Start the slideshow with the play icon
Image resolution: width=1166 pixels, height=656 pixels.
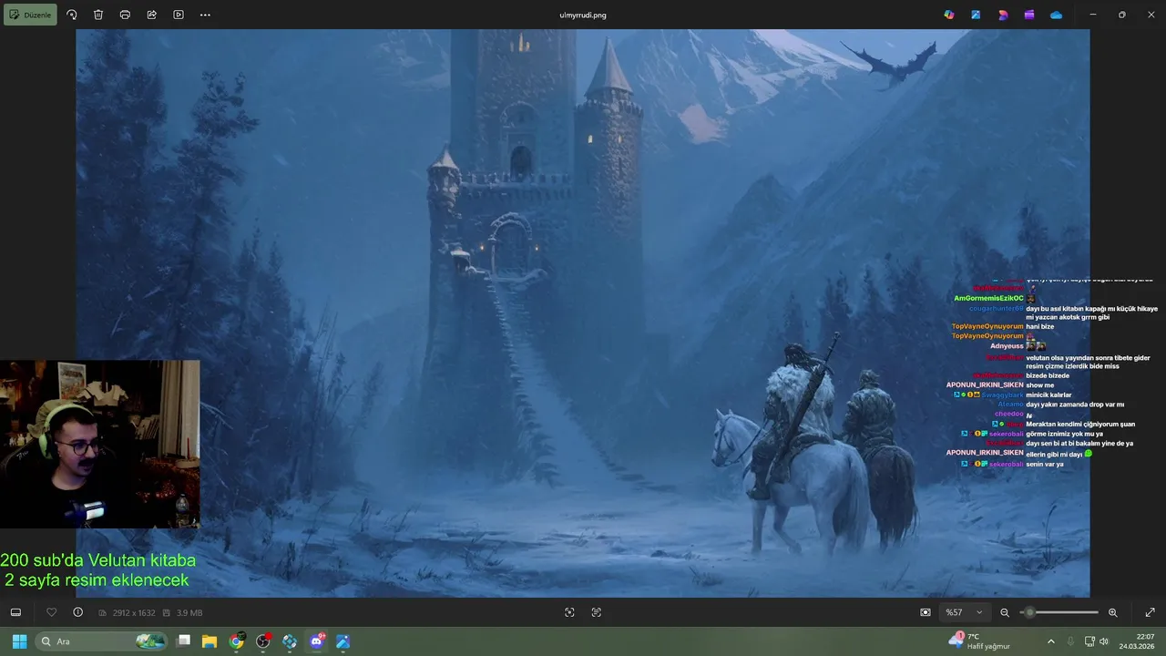(x=179, y=15)
